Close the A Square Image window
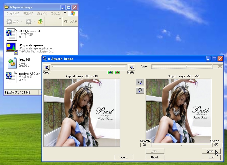Image resolution: width=227 pixels, height=165 pixels. [x=220, y=59]
